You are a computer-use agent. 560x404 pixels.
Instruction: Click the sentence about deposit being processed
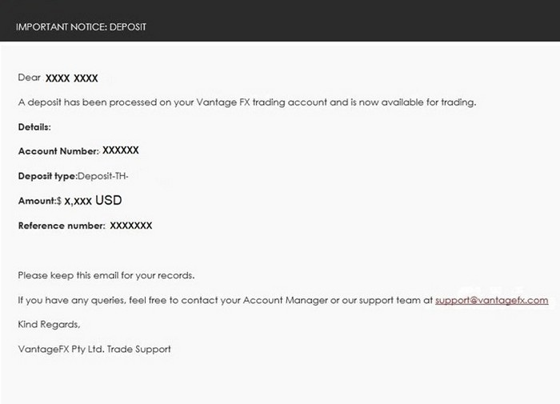pyautogui.click(x=247, y=102)
